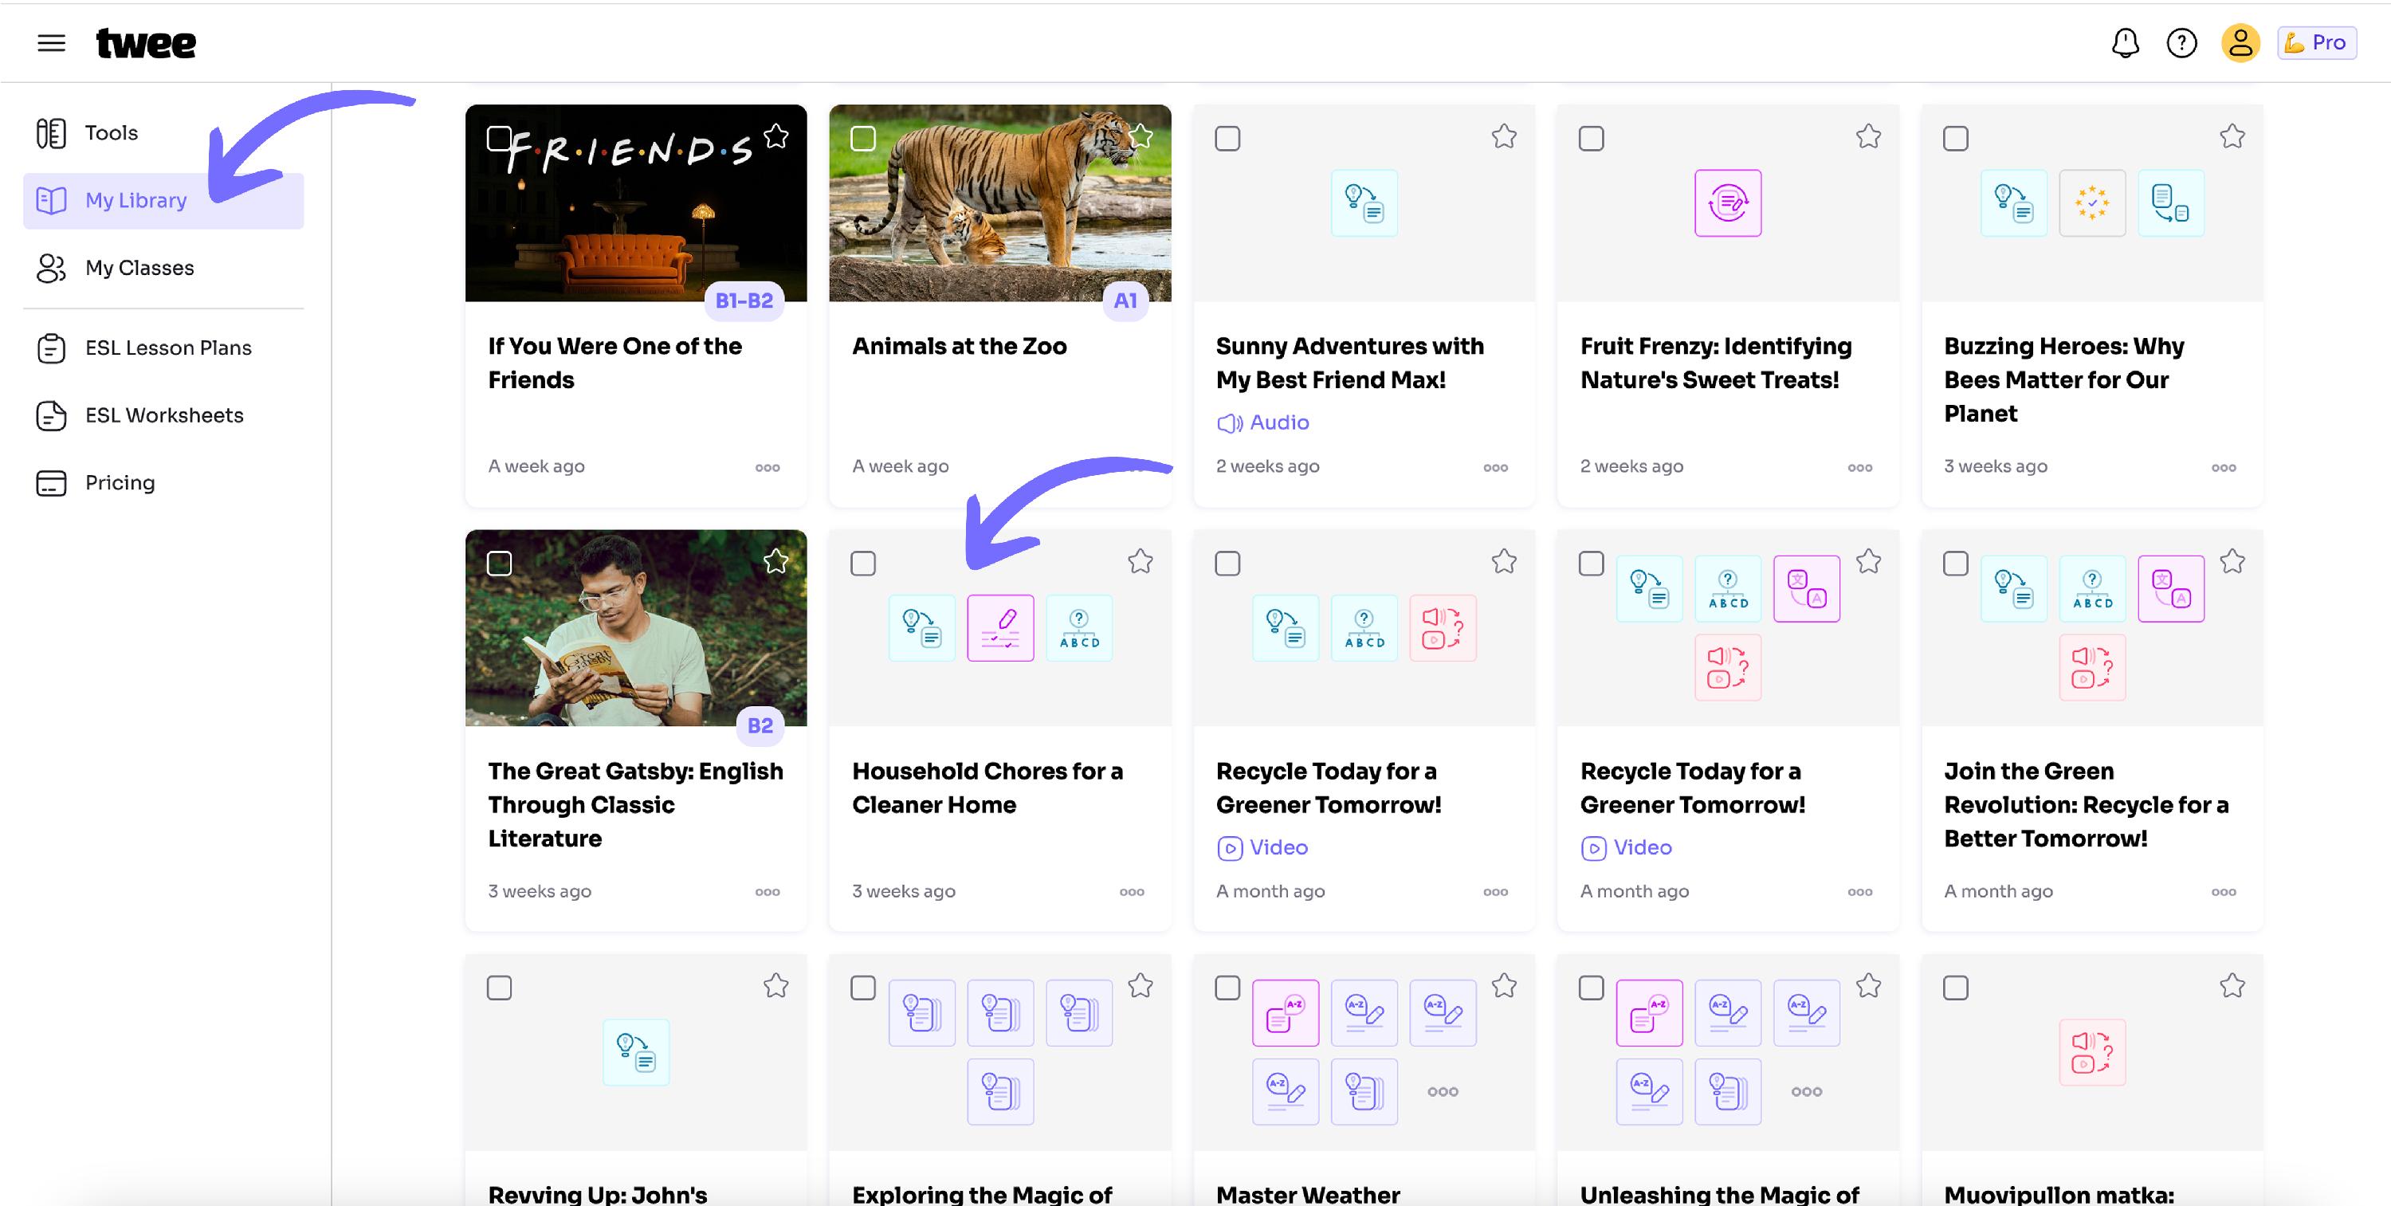Viewport: 2391px width, 1206px height.
Task: Star the Fruit Frenzy lesson
Action: [x=1868, y=136]
